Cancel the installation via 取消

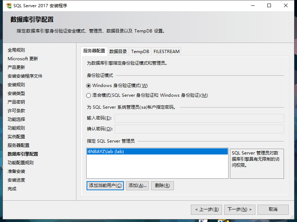[x=273, y=209]
